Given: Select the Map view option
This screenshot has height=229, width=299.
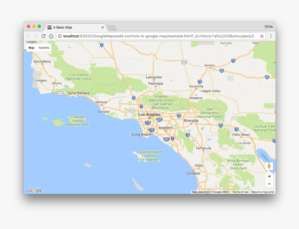Looking at the screenshot, I should tap(32, 48).
